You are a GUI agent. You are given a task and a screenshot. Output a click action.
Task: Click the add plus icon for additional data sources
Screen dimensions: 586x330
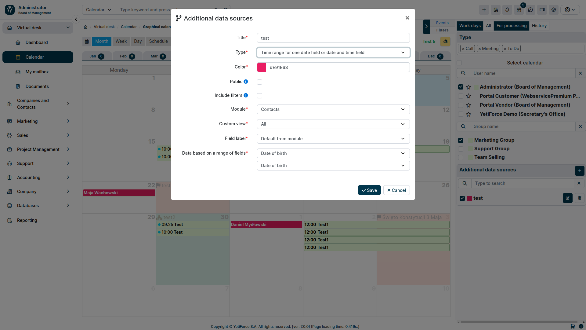[580, 170]
